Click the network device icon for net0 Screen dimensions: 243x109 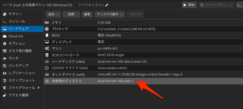click(47, 75)
